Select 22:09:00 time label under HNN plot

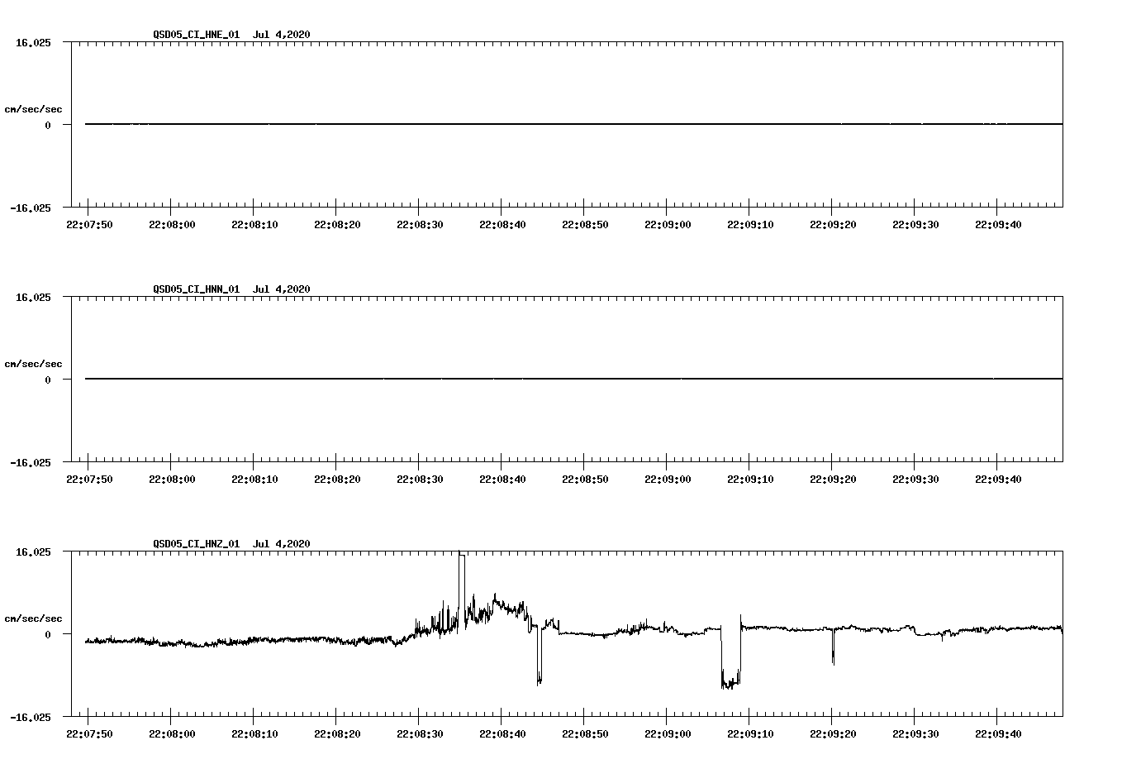tap(668, 479)
